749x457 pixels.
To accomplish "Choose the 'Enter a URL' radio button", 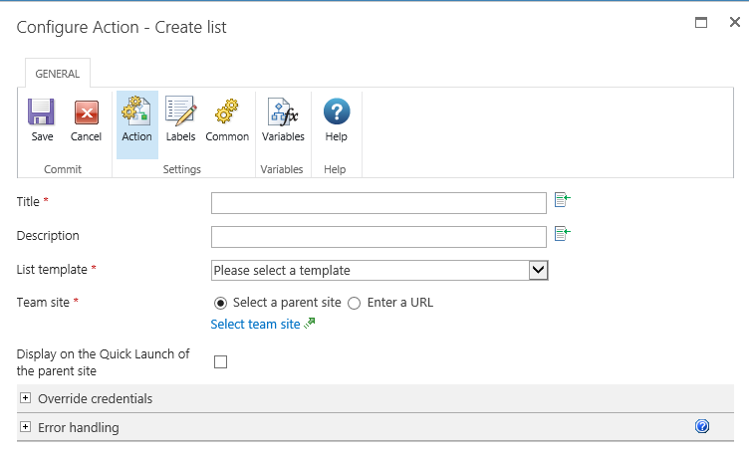I will coord(354,303).
